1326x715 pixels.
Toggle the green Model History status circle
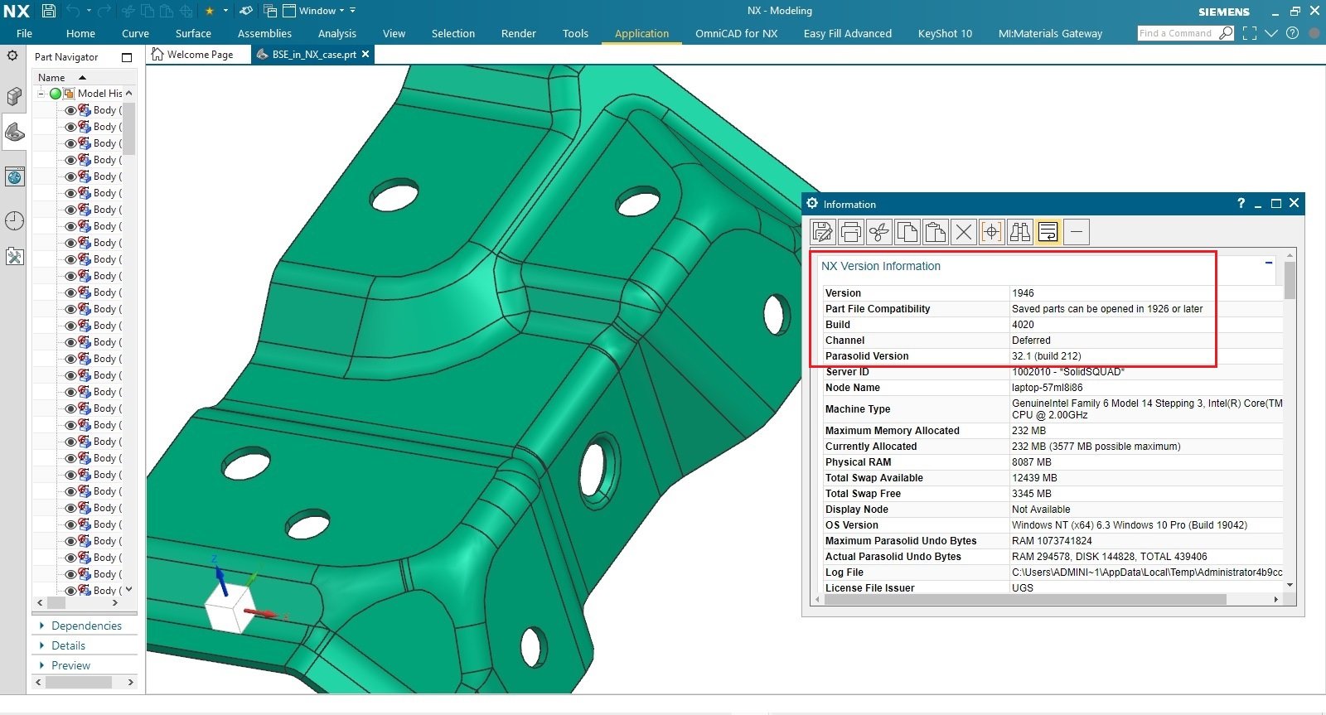pyautogui.click(x=56, y=94)
